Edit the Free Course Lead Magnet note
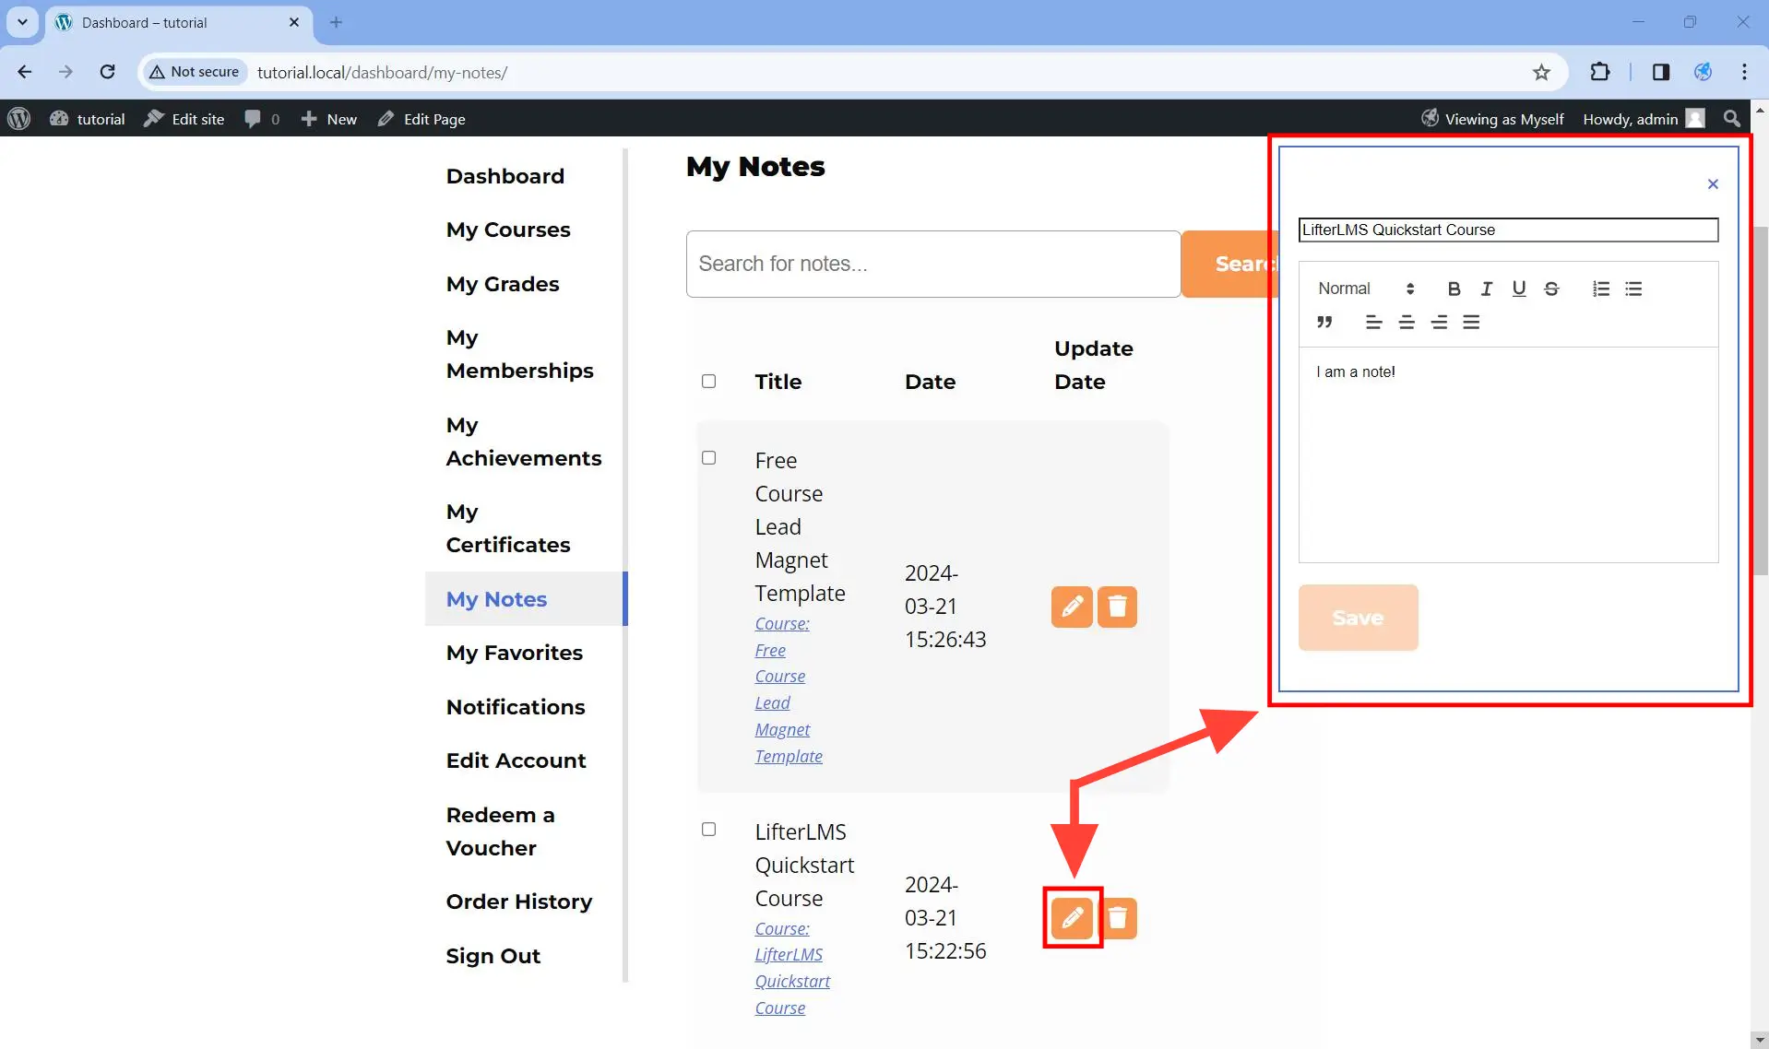Screen dimensions: 1769x1049 coord(1072,607)
